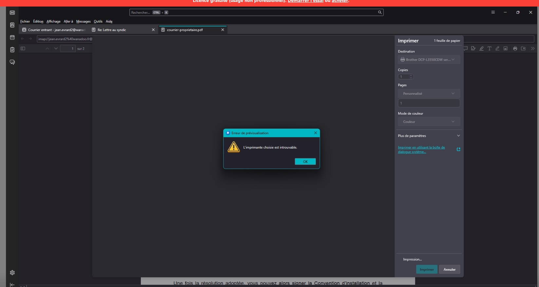Click Annuler in the print panel

(449, 270)
